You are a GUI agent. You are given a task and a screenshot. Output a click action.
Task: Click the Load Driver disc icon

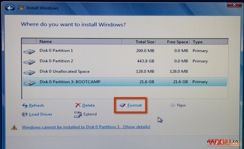pyautogui.click(x=25, y=114)
